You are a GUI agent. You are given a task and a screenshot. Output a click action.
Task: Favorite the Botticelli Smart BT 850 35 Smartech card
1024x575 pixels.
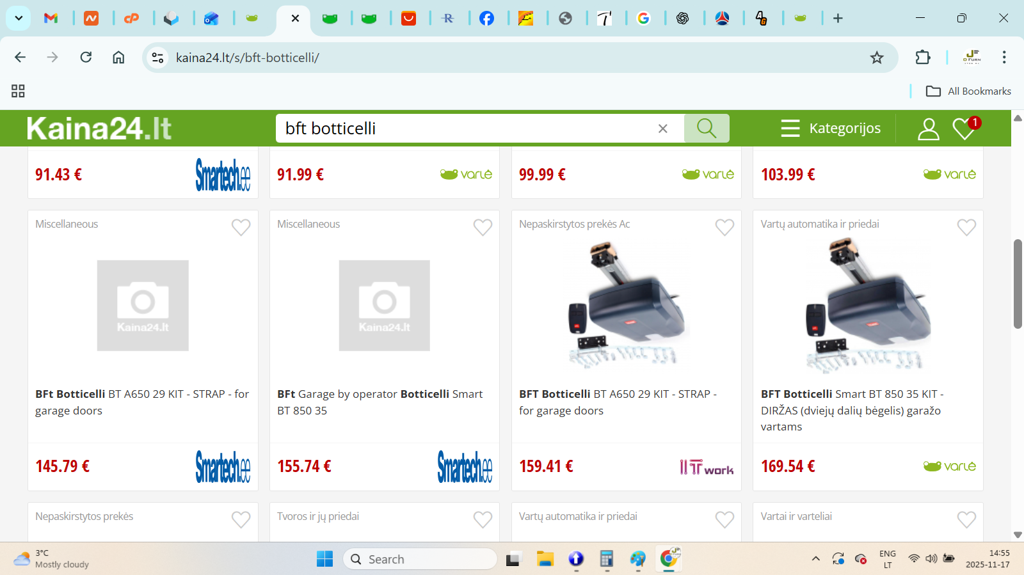click(483, 227)
